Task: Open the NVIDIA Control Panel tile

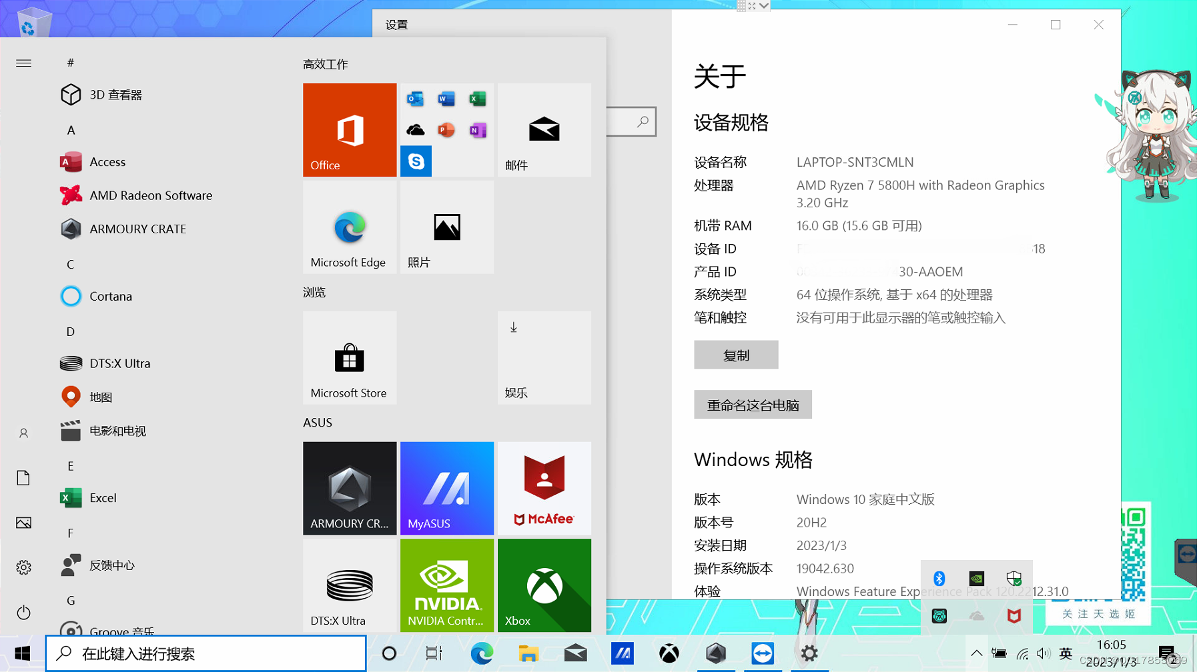Action: pyautogui.click(x=447, y=585)
